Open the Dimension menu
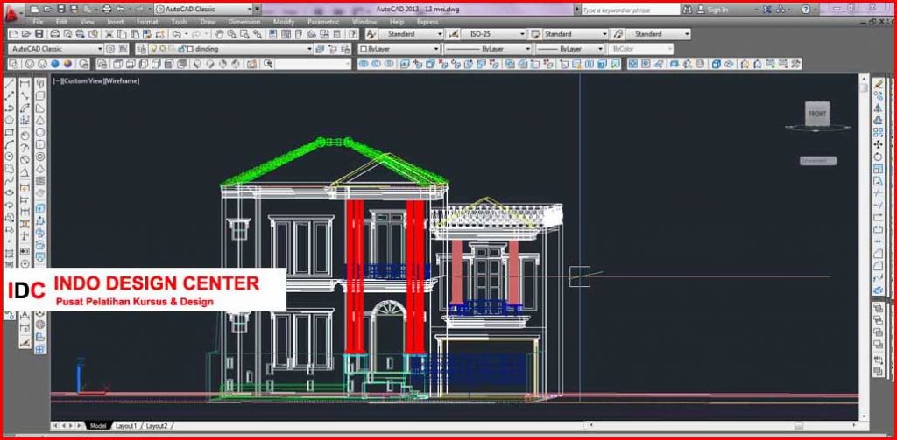 coord(244,22)
